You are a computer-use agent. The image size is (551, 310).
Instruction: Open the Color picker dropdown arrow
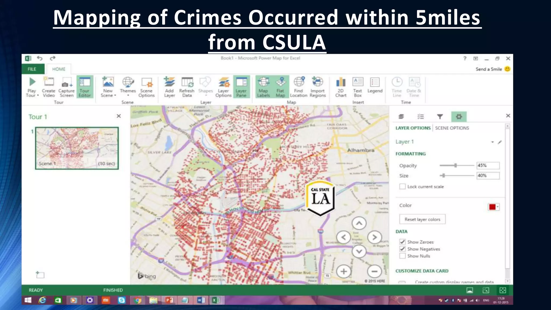coord(498,207)
